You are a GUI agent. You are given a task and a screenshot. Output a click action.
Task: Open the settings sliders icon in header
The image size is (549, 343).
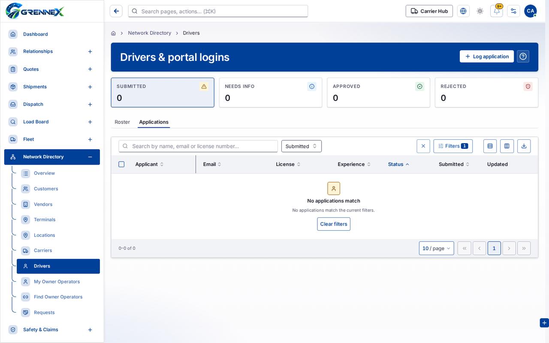click(x=513, y=11)
